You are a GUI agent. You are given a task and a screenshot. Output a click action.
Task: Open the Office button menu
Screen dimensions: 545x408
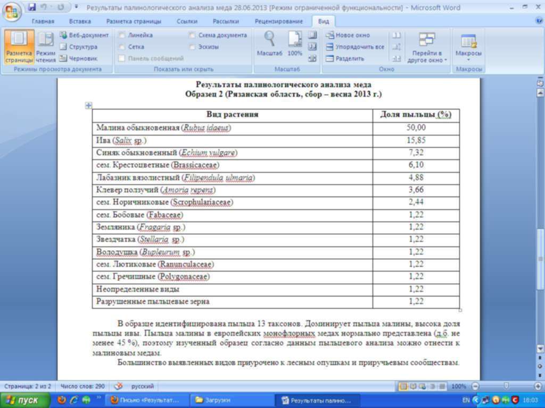click(x=12, y=10)
